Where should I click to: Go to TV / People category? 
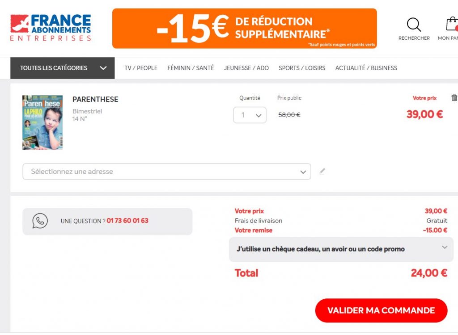141,68
